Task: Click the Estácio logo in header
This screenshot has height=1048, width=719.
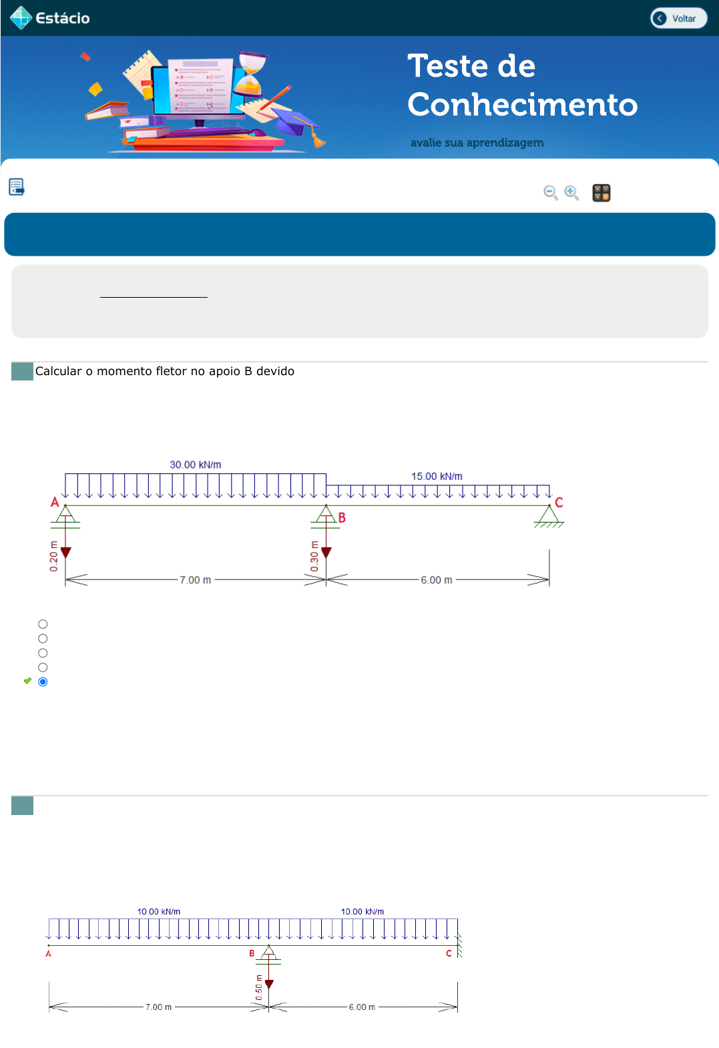Action: pyautogui.click(x=50, y=18)
